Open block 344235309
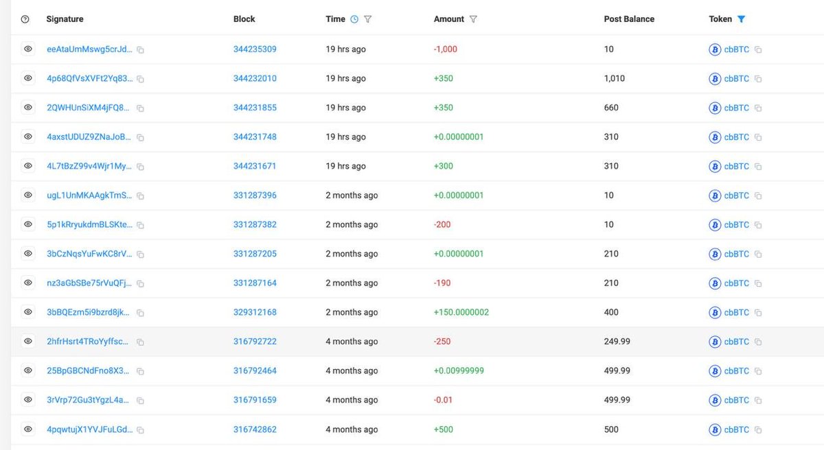This screenshot has width=824, height=450. coord(255,49)
